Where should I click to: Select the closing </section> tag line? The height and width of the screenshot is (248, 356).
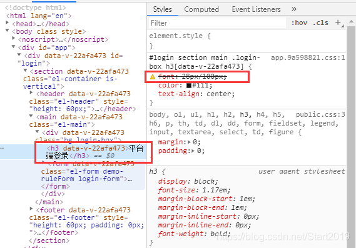pos(49,241)
